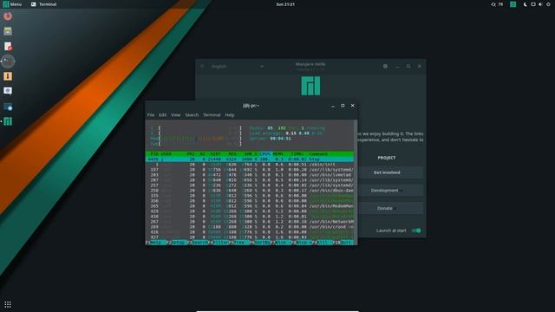Open the clock showing Sun 21:21
555x312 pixels.
pos(285,4)
